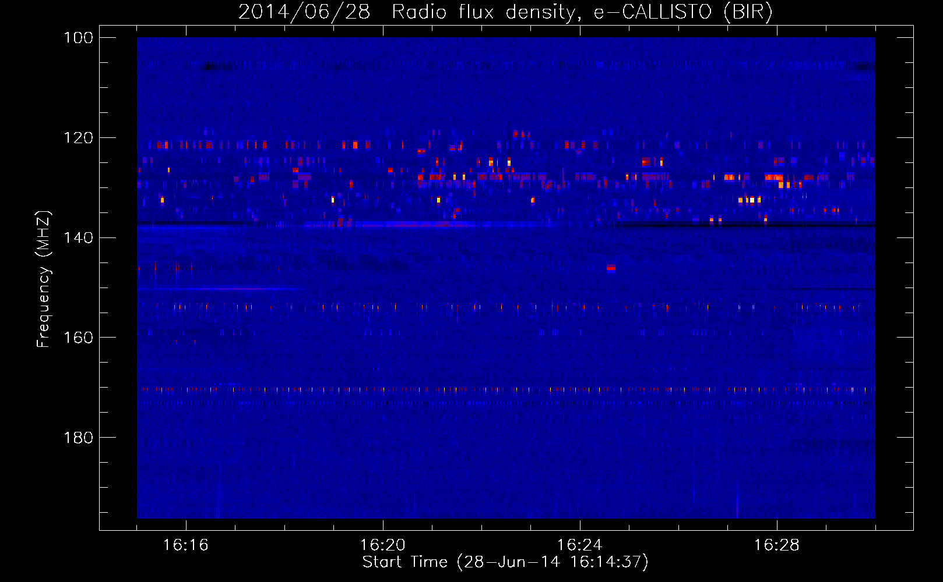Image resolution: width=943 pixels, height=582 pixels.
Task: Click the 16:16 time tick label
Action: 186,545
